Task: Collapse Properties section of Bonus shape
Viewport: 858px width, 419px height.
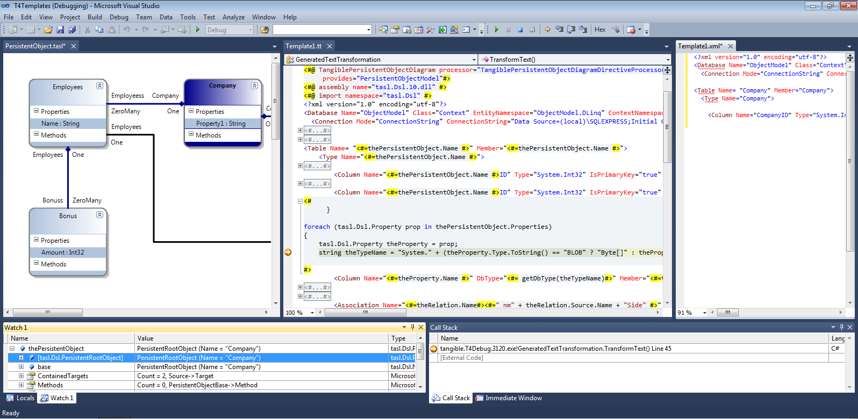Action: pos(37,240)
